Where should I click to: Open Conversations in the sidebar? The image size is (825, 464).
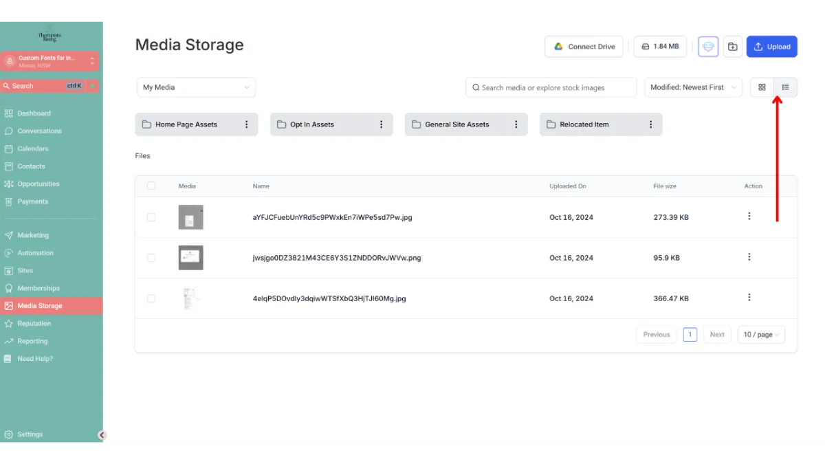point(39,131)
